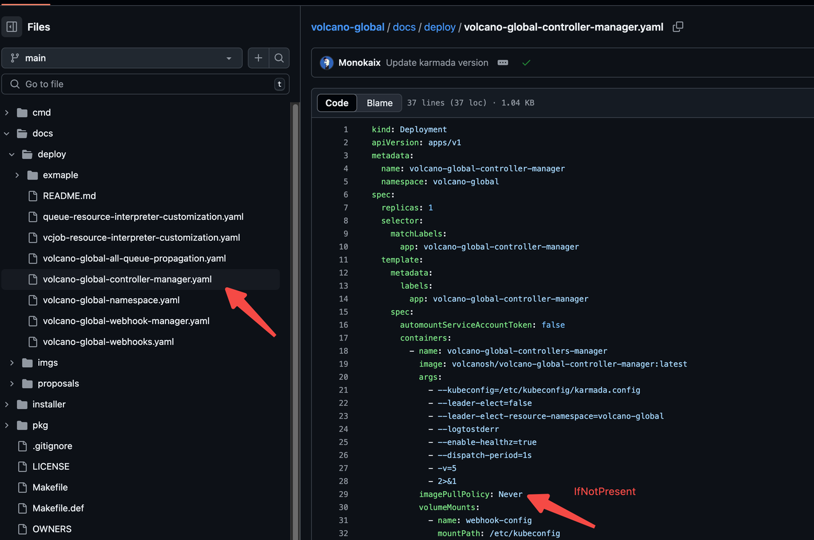Click the pkg folder icon
Screen dimensions: 814x540
pyautogui.click(x=22, y=425)
